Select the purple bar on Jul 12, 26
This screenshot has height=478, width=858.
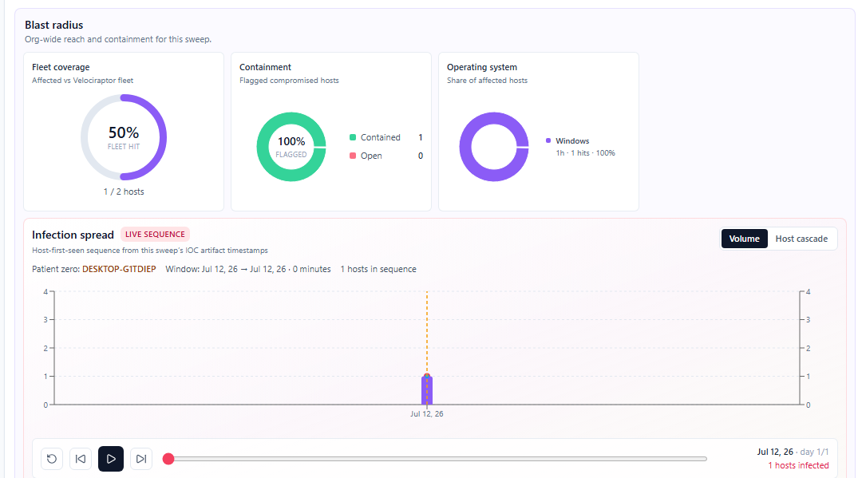[x=427, y=390]
